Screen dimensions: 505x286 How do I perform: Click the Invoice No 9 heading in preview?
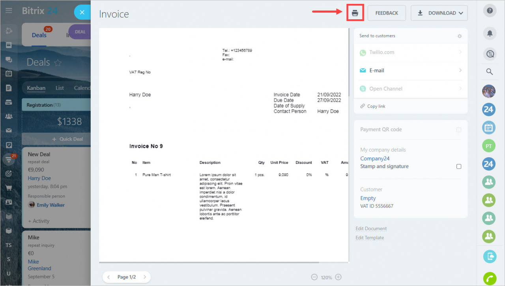pyautogui.click(x=146, y=146)
